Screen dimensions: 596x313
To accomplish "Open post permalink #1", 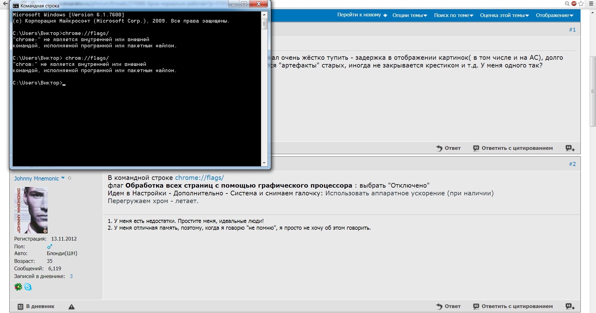I will tap(572, 30).
